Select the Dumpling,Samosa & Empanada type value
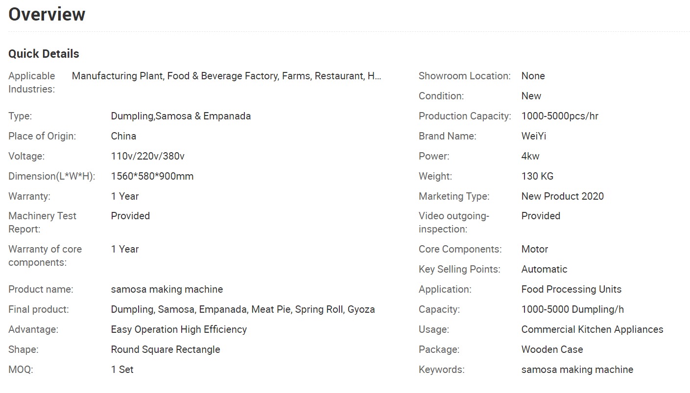Viewport: 690px width, 393px height. (x=181, y=116)
